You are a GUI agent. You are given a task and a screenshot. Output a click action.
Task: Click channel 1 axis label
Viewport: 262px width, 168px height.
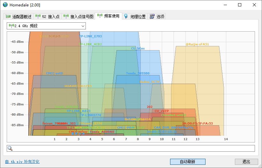55,139
